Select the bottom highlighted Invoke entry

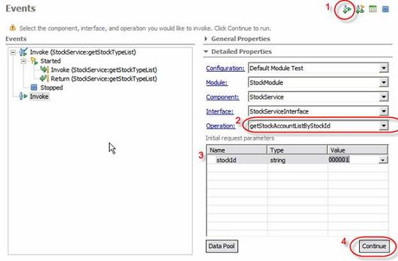pyautogui.click(x=39, y=96)
